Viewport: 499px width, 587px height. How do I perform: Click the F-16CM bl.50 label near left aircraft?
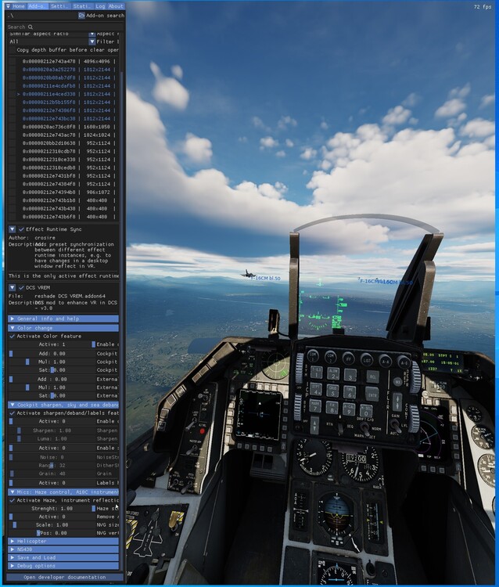tap(265, 279)
